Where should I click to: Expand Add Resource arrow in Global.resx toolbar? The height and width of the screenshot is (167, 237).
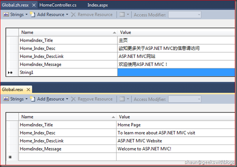coord(67,99)
